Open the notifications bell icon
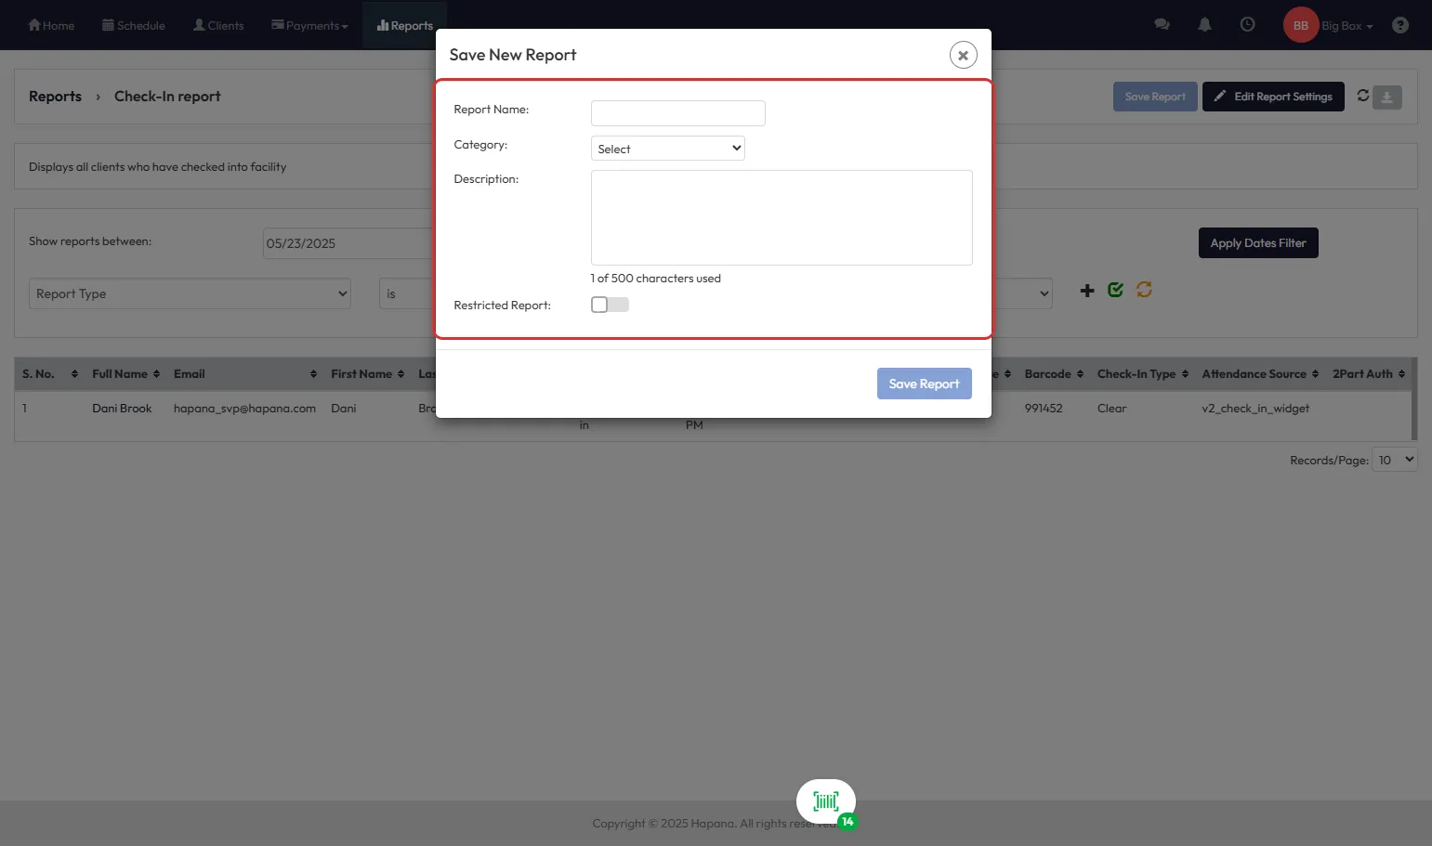 (1204, 25)
